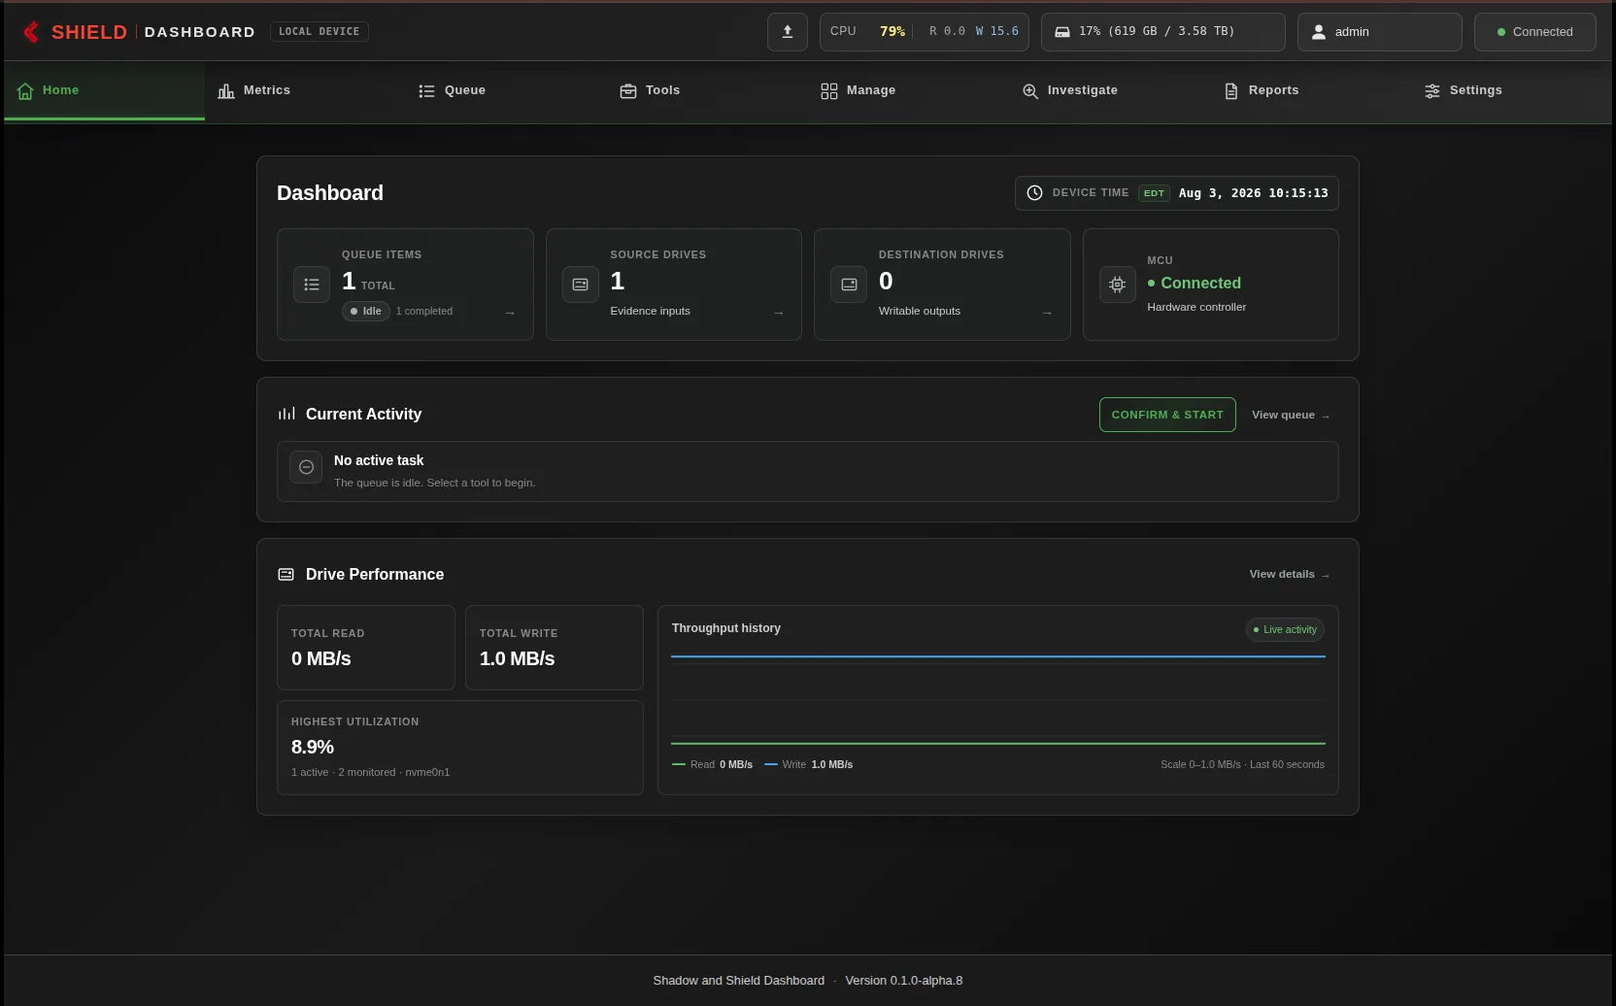Viewport: 1616px width, 1006px height.
Task: Click the W 15.6 write rate value
Action: click(997, 32)
